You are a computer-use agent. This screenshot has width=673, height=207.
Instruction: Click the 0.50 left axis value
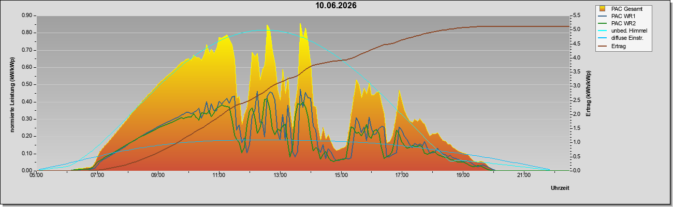point(27,84)
